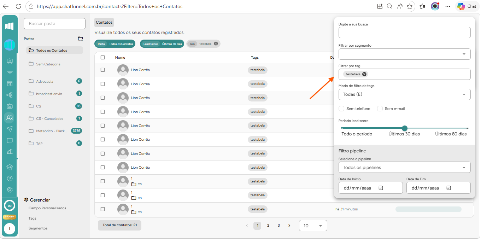The width and height of the screenshot is (481, 239).
Task: Click the infinity plan icon in the sidebar
Action: click(x=10, y=205)
